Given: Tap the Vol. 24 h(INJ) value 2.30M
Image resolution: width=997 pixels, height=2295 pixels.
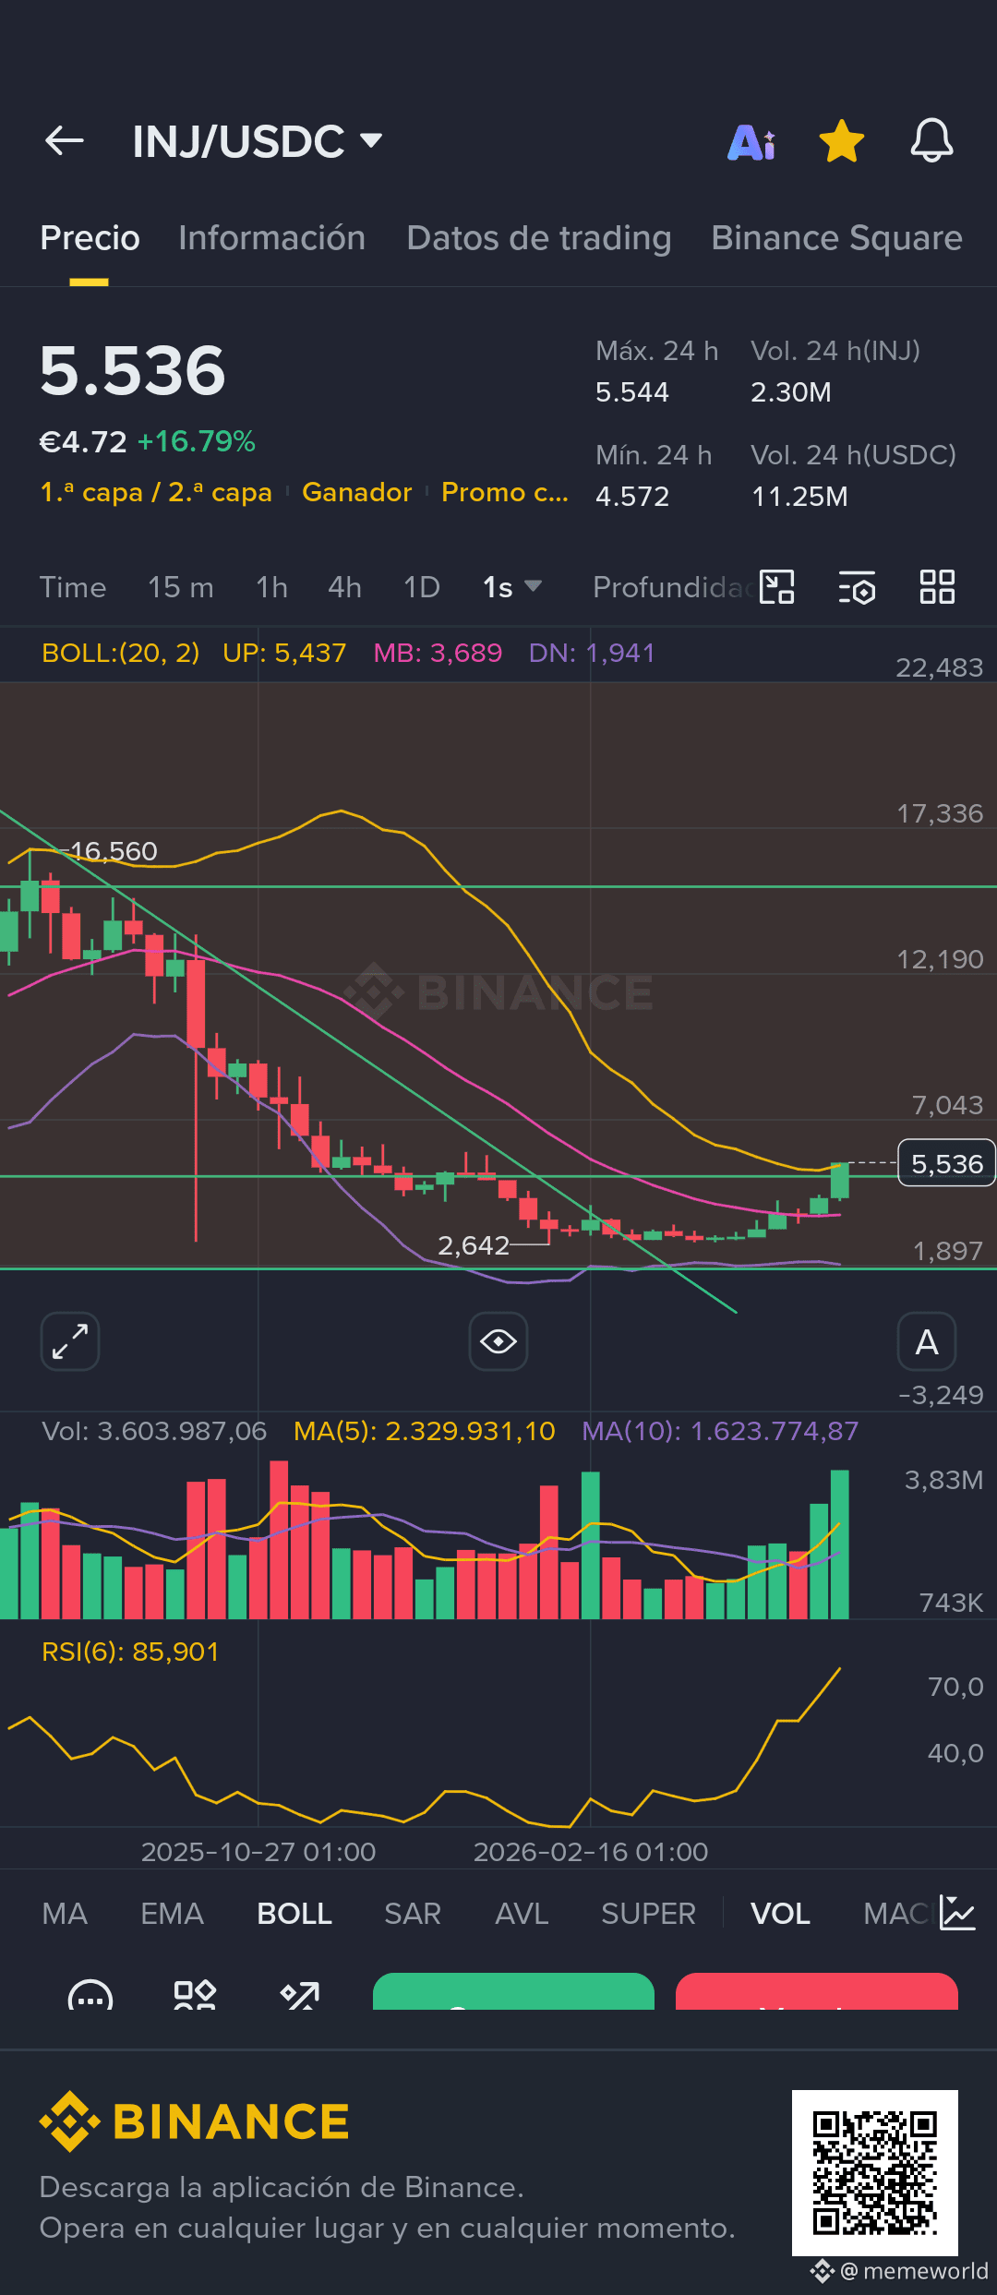Looking at the screenshot, I should [x=791, y=392].
